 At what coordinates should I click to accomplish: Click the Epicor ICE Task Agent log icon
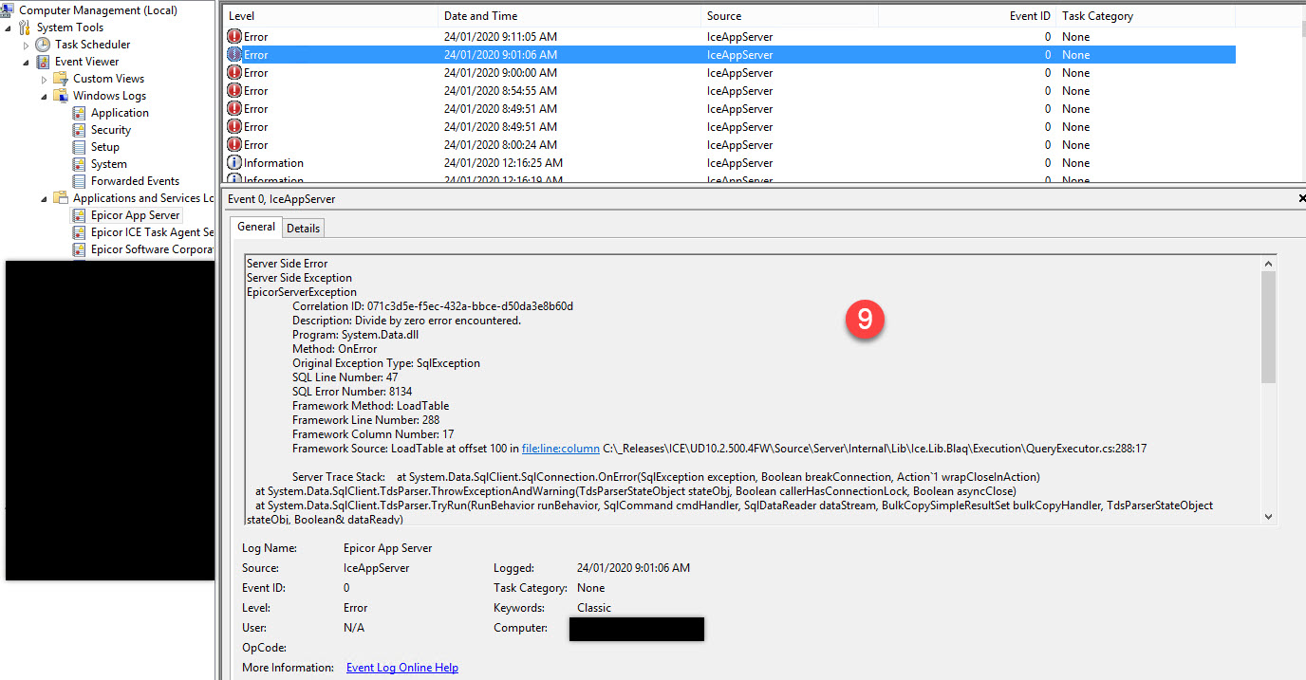tap(80, 232)
